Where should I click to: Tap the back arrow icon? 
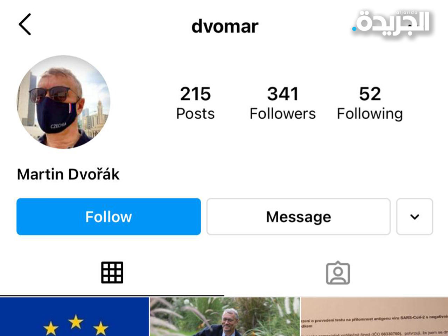[25, 24]
